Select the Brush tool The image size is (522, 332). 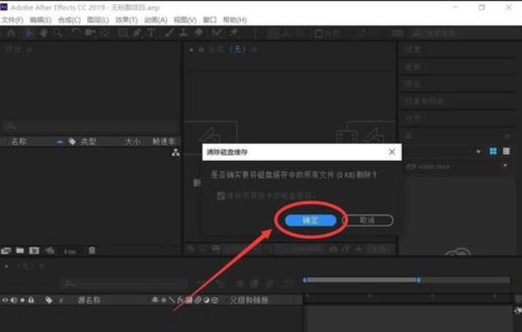tap(170, 33)
